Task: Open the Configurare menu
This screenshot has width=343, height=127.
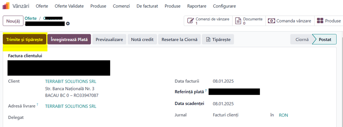Action: click(224, 6)
